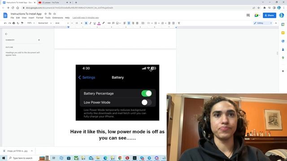Image resolution: width=287 pixels, height=161 pixels.
Task: Click the Increase indent icon
Action: coord(174,23)
